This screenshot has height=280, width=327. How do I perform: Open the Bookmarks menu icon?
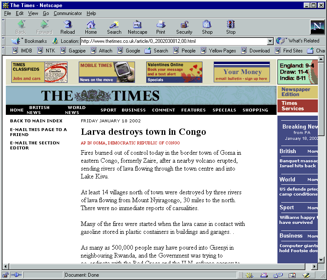click(16, 41)
